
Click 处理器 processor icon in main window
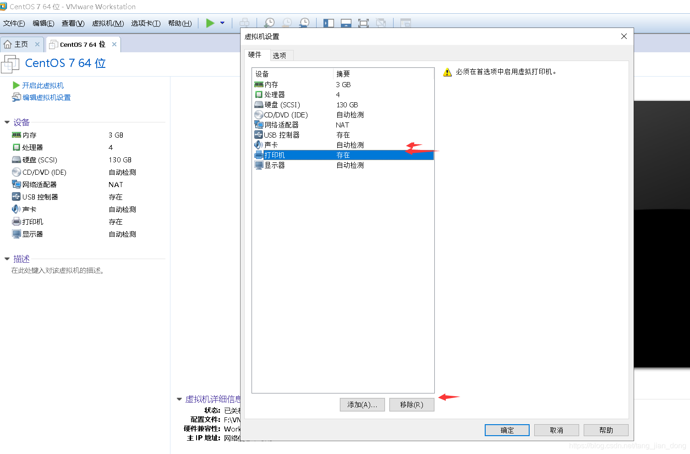[16, 147]
